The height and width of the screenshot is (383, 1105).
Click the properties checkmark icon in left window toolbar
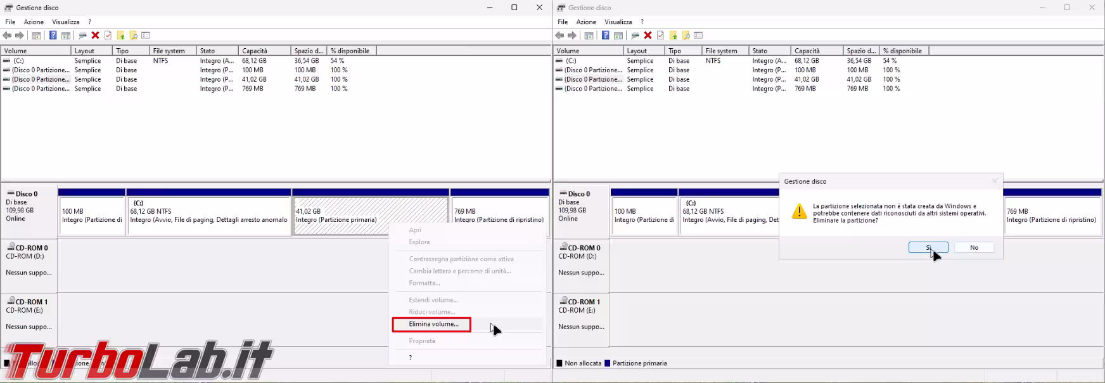(x=108, y=36)
